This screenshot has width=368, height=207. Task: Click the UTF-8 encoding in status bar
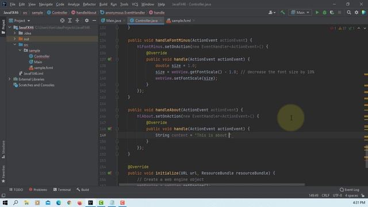point(338,195)
